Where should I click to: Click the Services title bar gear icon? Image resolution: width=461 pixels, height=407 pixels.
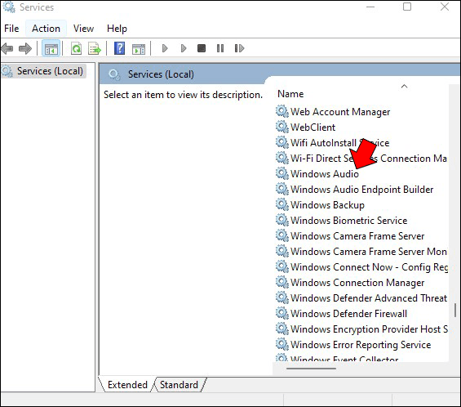tap(9, 7)
